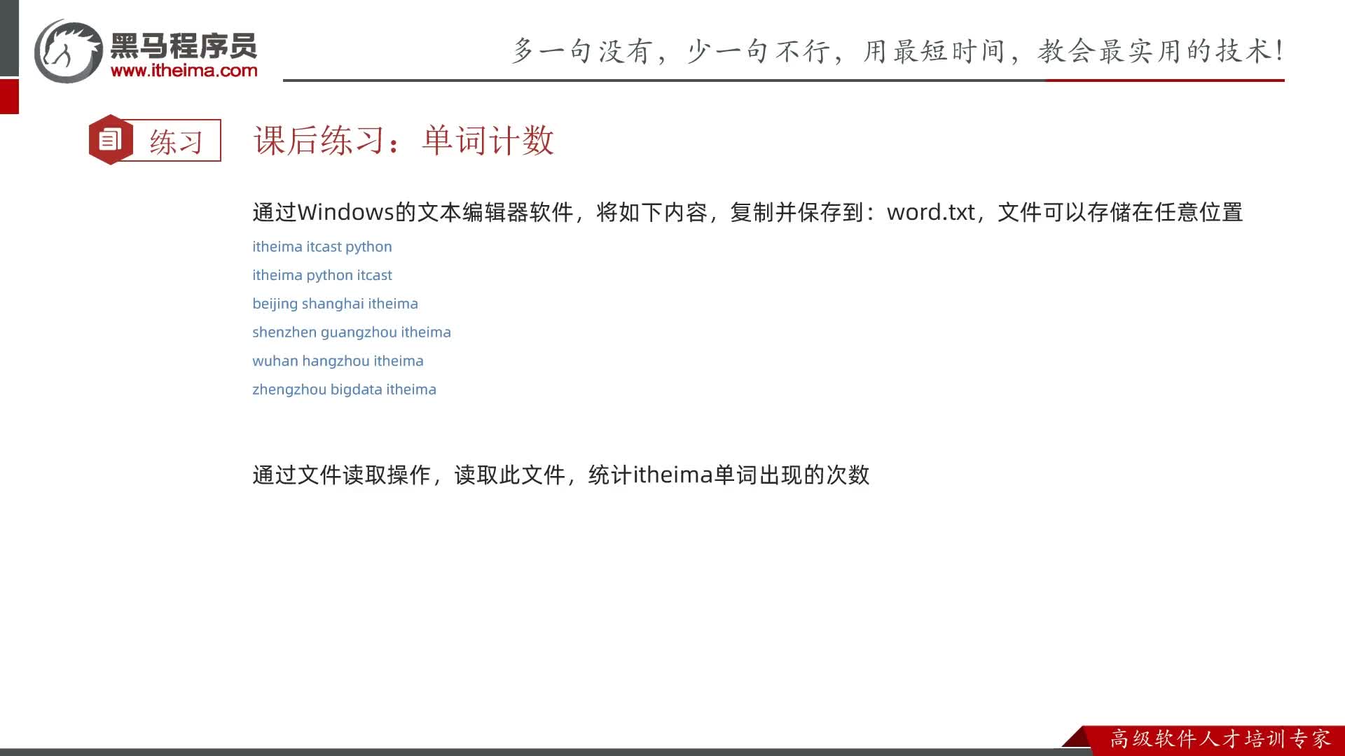The height and width of the screenshot is (756, 1345).
Task: Open the www.itheima.com link
Action: (x=184, y=71)
